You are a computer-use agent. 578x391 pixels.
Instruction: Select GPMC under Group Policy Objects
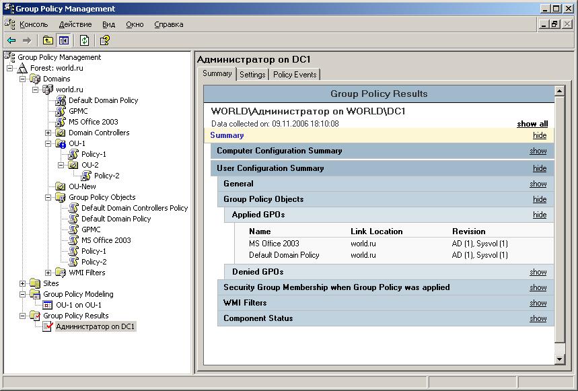pyautogui.click(x=91, y=229)
